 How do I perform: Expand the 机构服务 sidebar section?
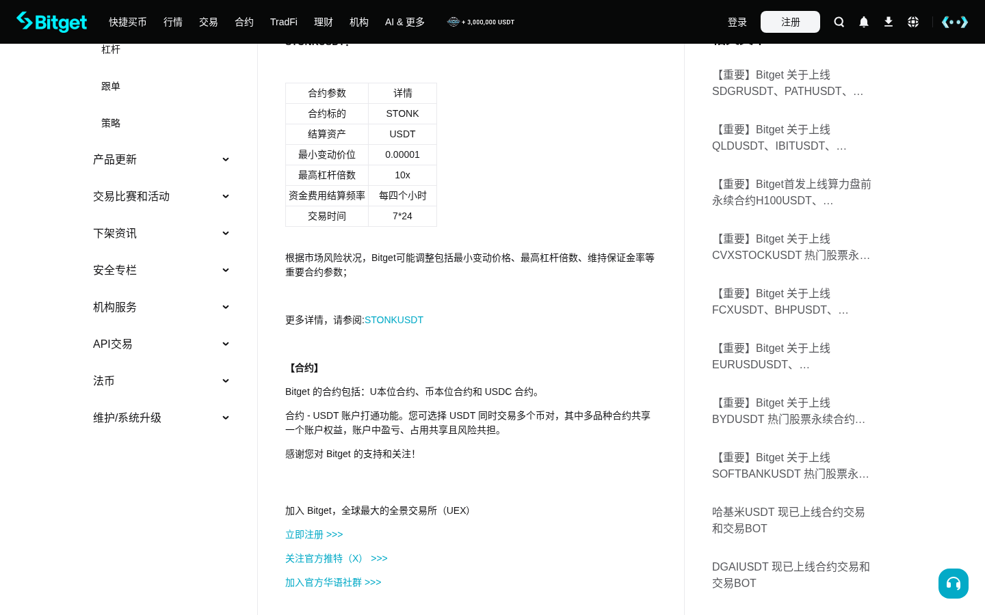[161, 307]
